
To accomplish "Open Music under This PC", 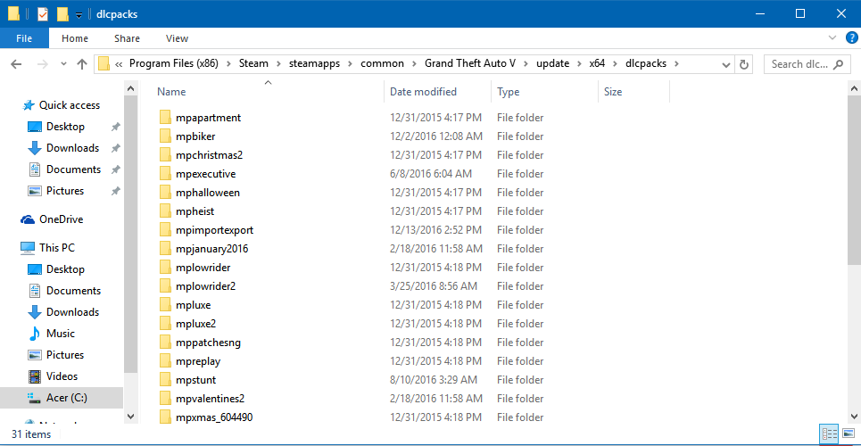I will (x=61, y=334).
